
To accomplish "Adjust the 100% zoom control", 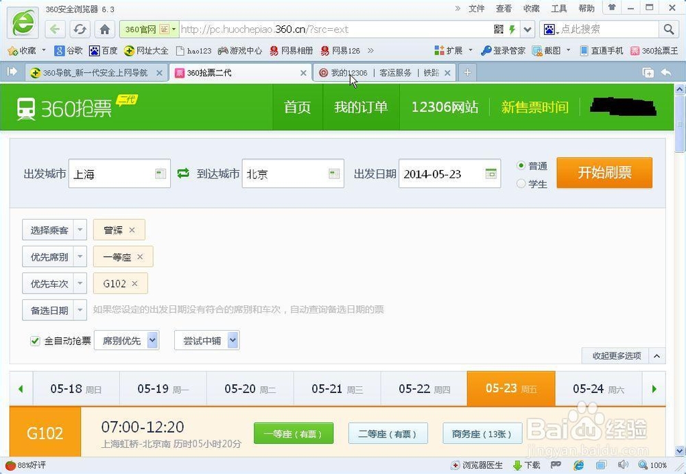I will click(653, 465).
